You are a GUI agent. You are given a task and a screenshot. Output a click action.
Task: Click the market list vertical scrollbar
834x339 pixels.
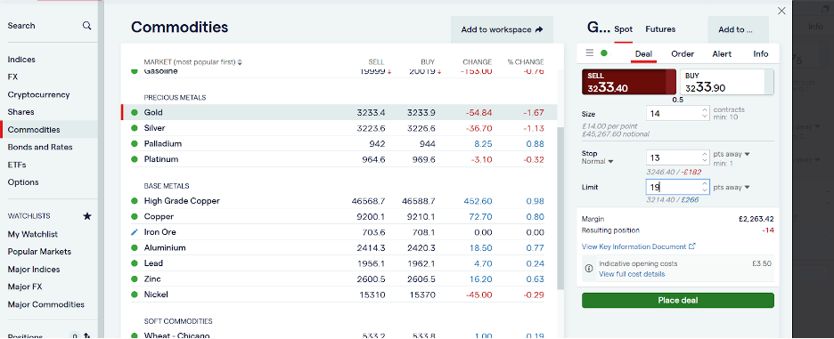pyautogui.click(x=560, y=207)
